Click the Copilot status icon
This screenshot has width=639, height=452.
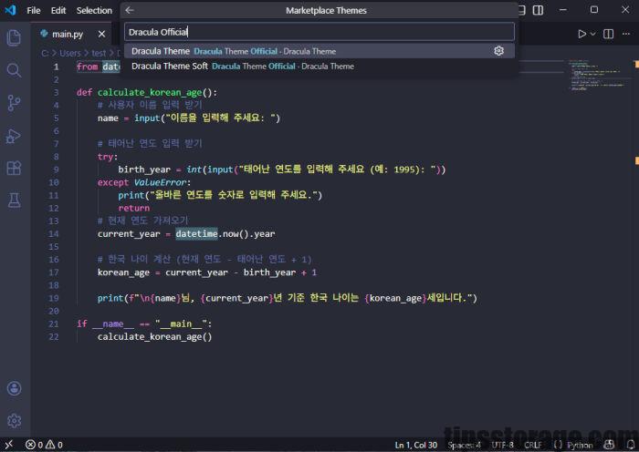pos(609,445)
